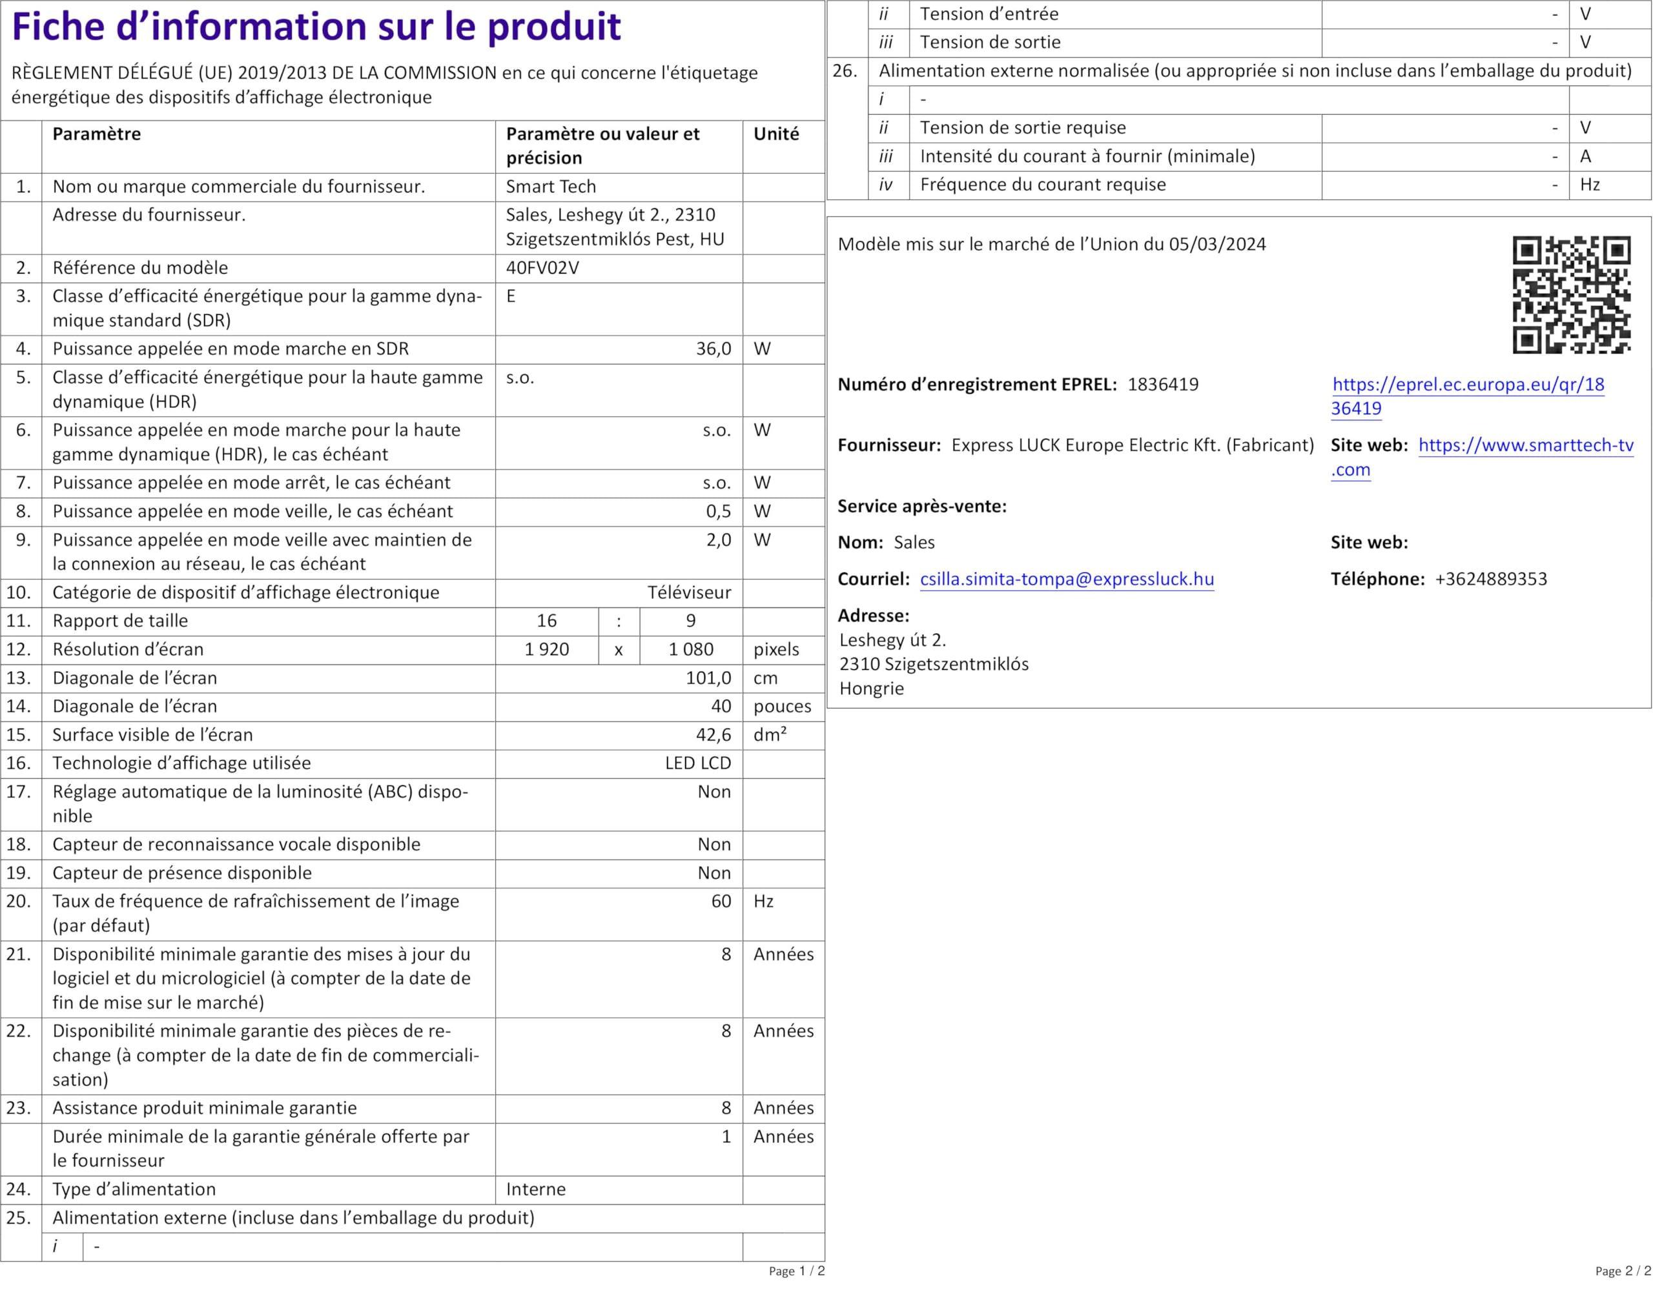Click the 'Paramètre ou valeur et précision' header
1653x1292 pixels.
click(602, 145)
